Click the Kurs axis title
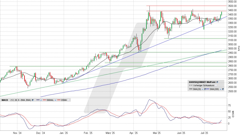Image resolution: width=242 pixels, height=136 pixels. 239,48
